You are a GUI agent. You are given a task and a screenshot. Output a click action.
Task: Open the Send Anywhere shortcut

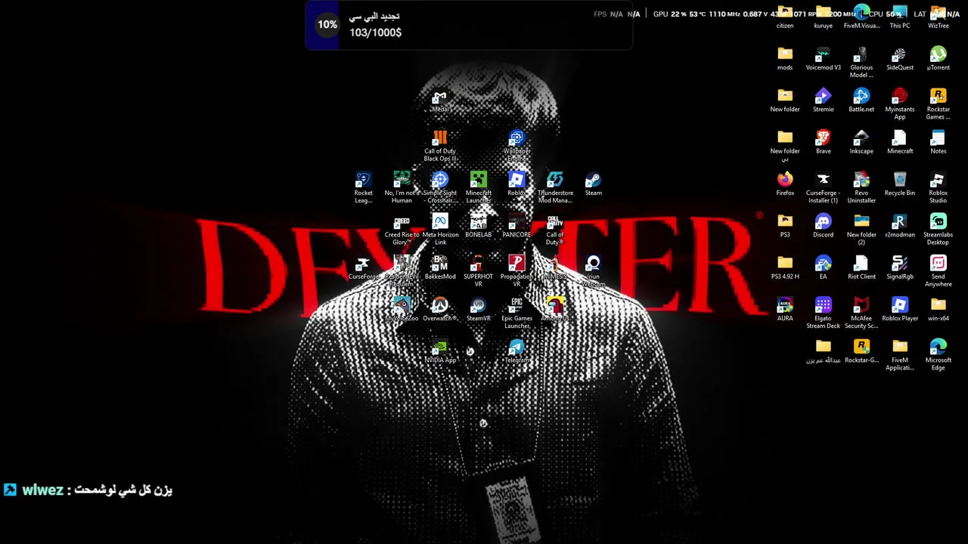tap(939, 270)
